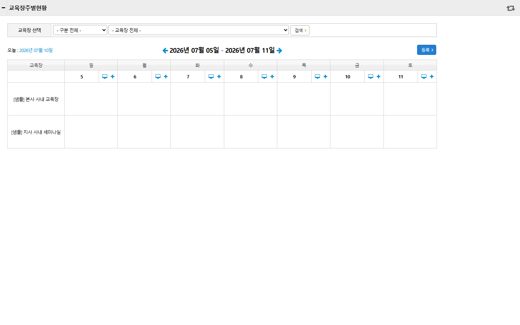Open the 교육장 전체 dropdown
Screen dimensions: 520x325
[199, 30]
